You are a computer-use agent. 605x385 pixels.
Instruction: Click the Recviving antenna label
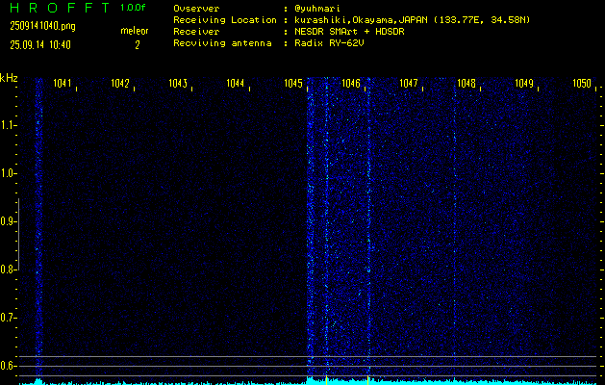point(222,43)
